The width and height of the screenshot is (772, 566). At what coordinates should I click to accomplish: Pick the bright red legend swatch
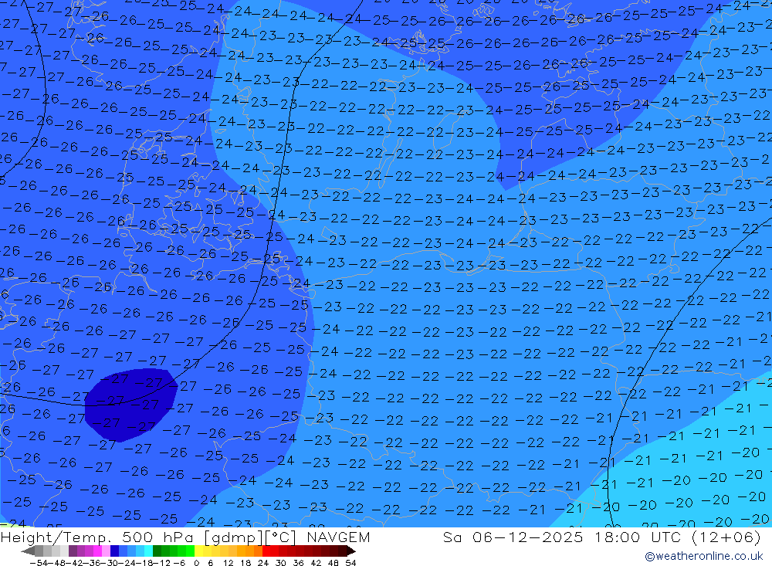pos(266,551)
